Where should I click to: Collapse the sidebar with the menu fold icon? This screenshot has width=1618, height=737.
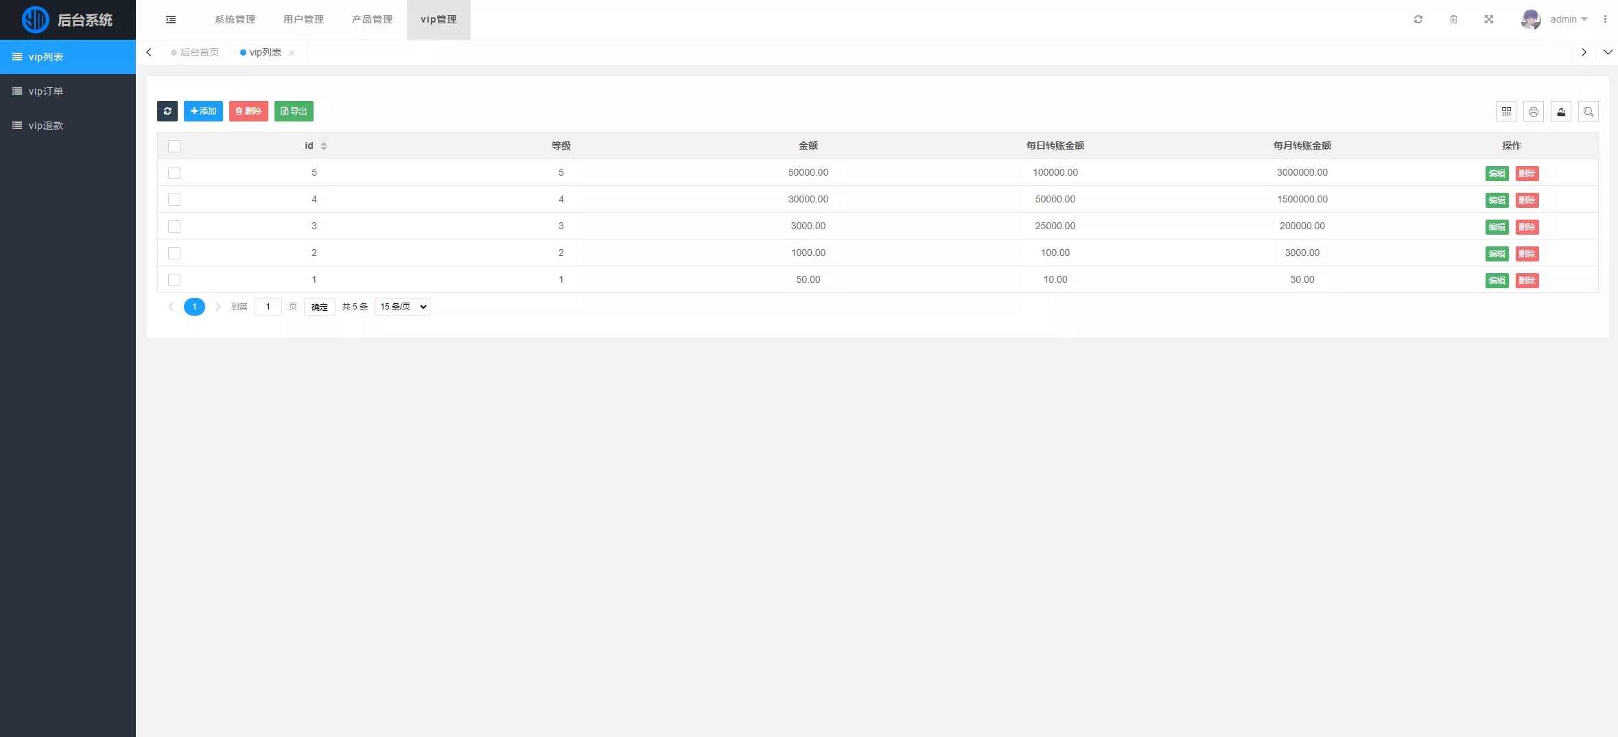pyautogui.click(x=171, y=20)
